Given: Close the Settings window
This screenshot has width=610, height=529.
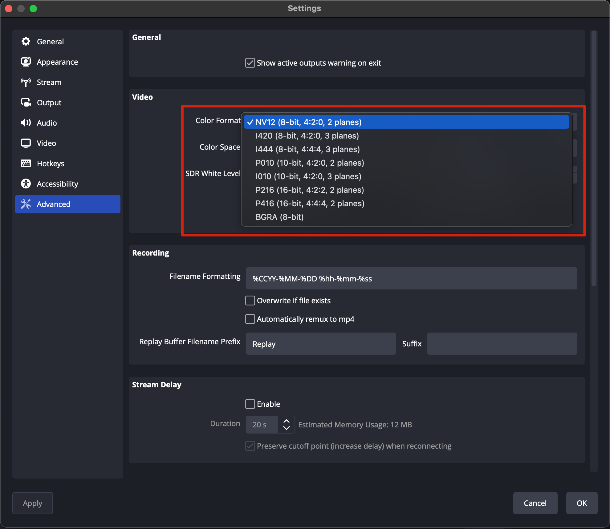Looking at the screenshot, I should [x=9, y=9].
